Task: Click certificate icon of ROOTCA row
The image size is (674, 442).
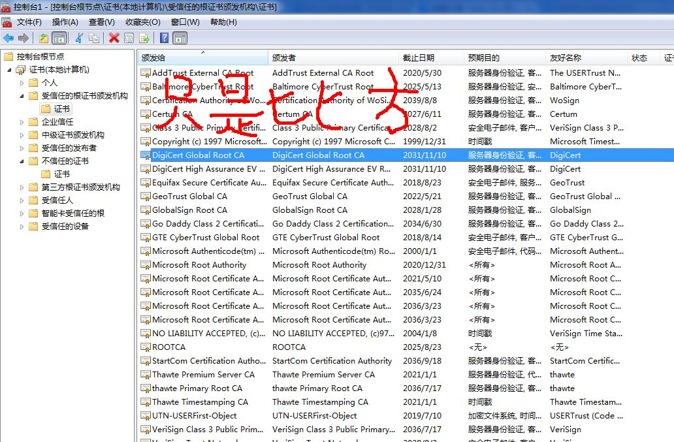Action: tap(146, 347)
